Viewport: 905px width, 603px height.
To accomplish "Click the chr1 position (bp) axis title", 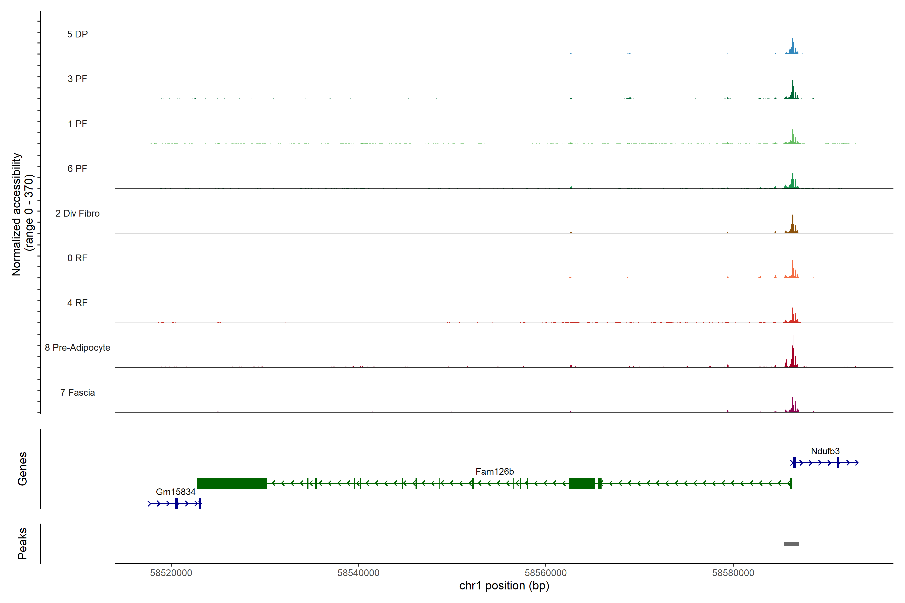I will pyautogui.click(x=504, y=586).
